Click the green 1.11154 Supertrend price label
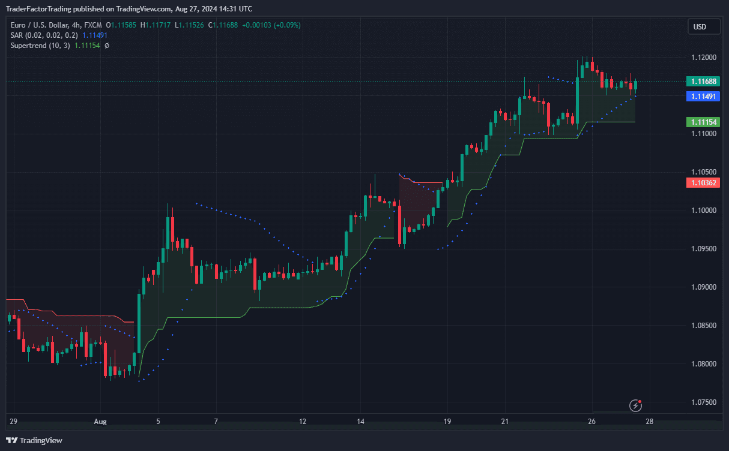The image size is (729, 451). click(703, 122)
